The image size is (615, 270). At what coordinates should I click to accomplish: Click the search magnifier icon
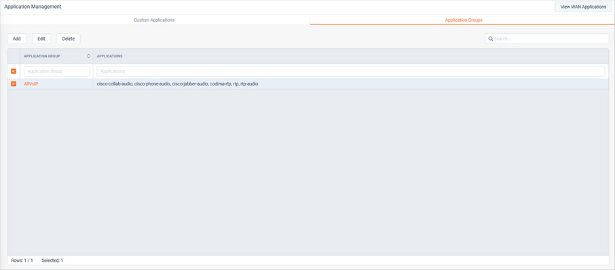pyautogui.click(x=491, y=39)
